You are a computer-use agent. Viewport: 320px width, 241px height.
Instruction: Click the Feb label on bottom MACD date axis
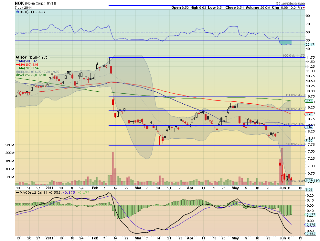95,238
